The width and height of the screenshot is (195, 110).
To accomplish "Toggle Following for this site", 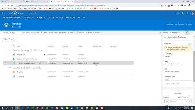I will click(x=179, y=24).
